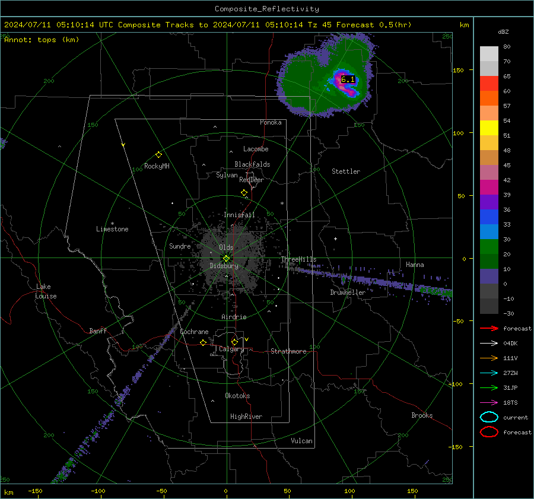
Task: Click the Composite_Reflectivity title
Action: (267, 9)
